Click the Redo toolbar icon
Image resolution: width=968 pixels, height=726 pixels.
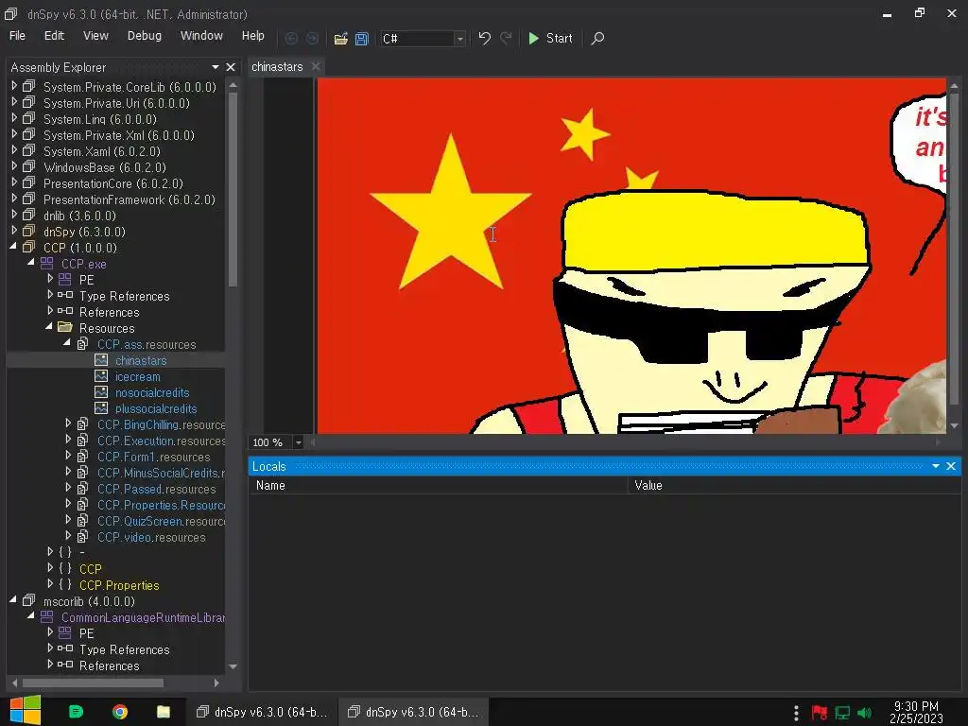point(506,38)
